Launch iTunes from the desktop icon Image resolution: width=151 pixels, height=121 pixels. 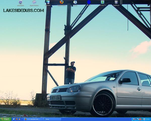[x=75, y=3]
